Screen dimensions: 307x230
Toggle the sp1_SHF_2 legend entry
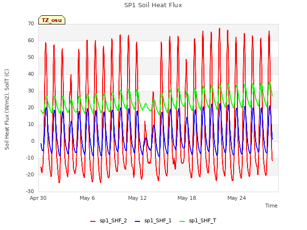[x=108, y=221]
